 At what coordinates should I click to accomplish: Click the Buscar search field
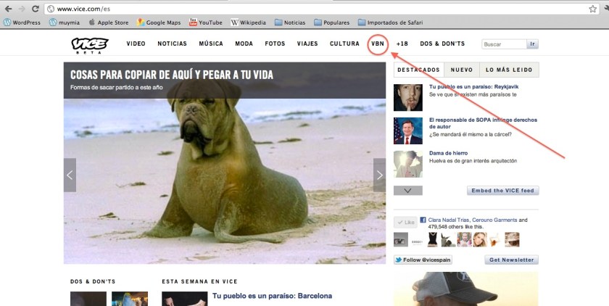tap(504, 44)
